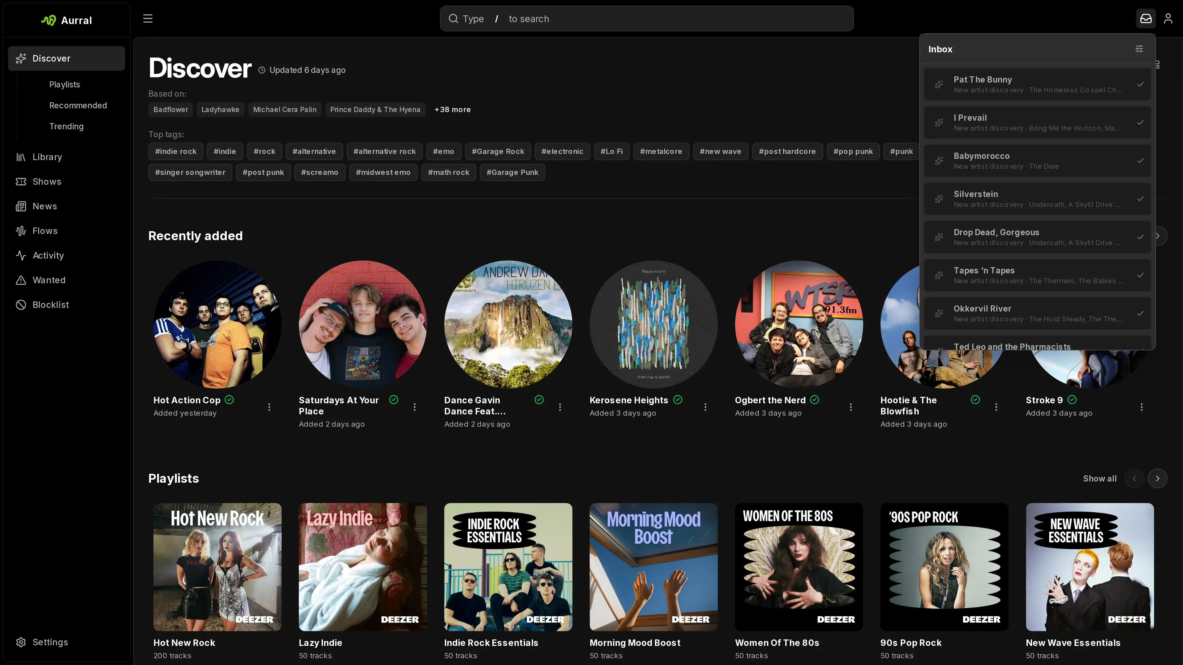This screenshot has width=1183, height=665.
Task: Mark Babymorocco notification as read
Action: pyautogui.click(x=1140, y=161)
